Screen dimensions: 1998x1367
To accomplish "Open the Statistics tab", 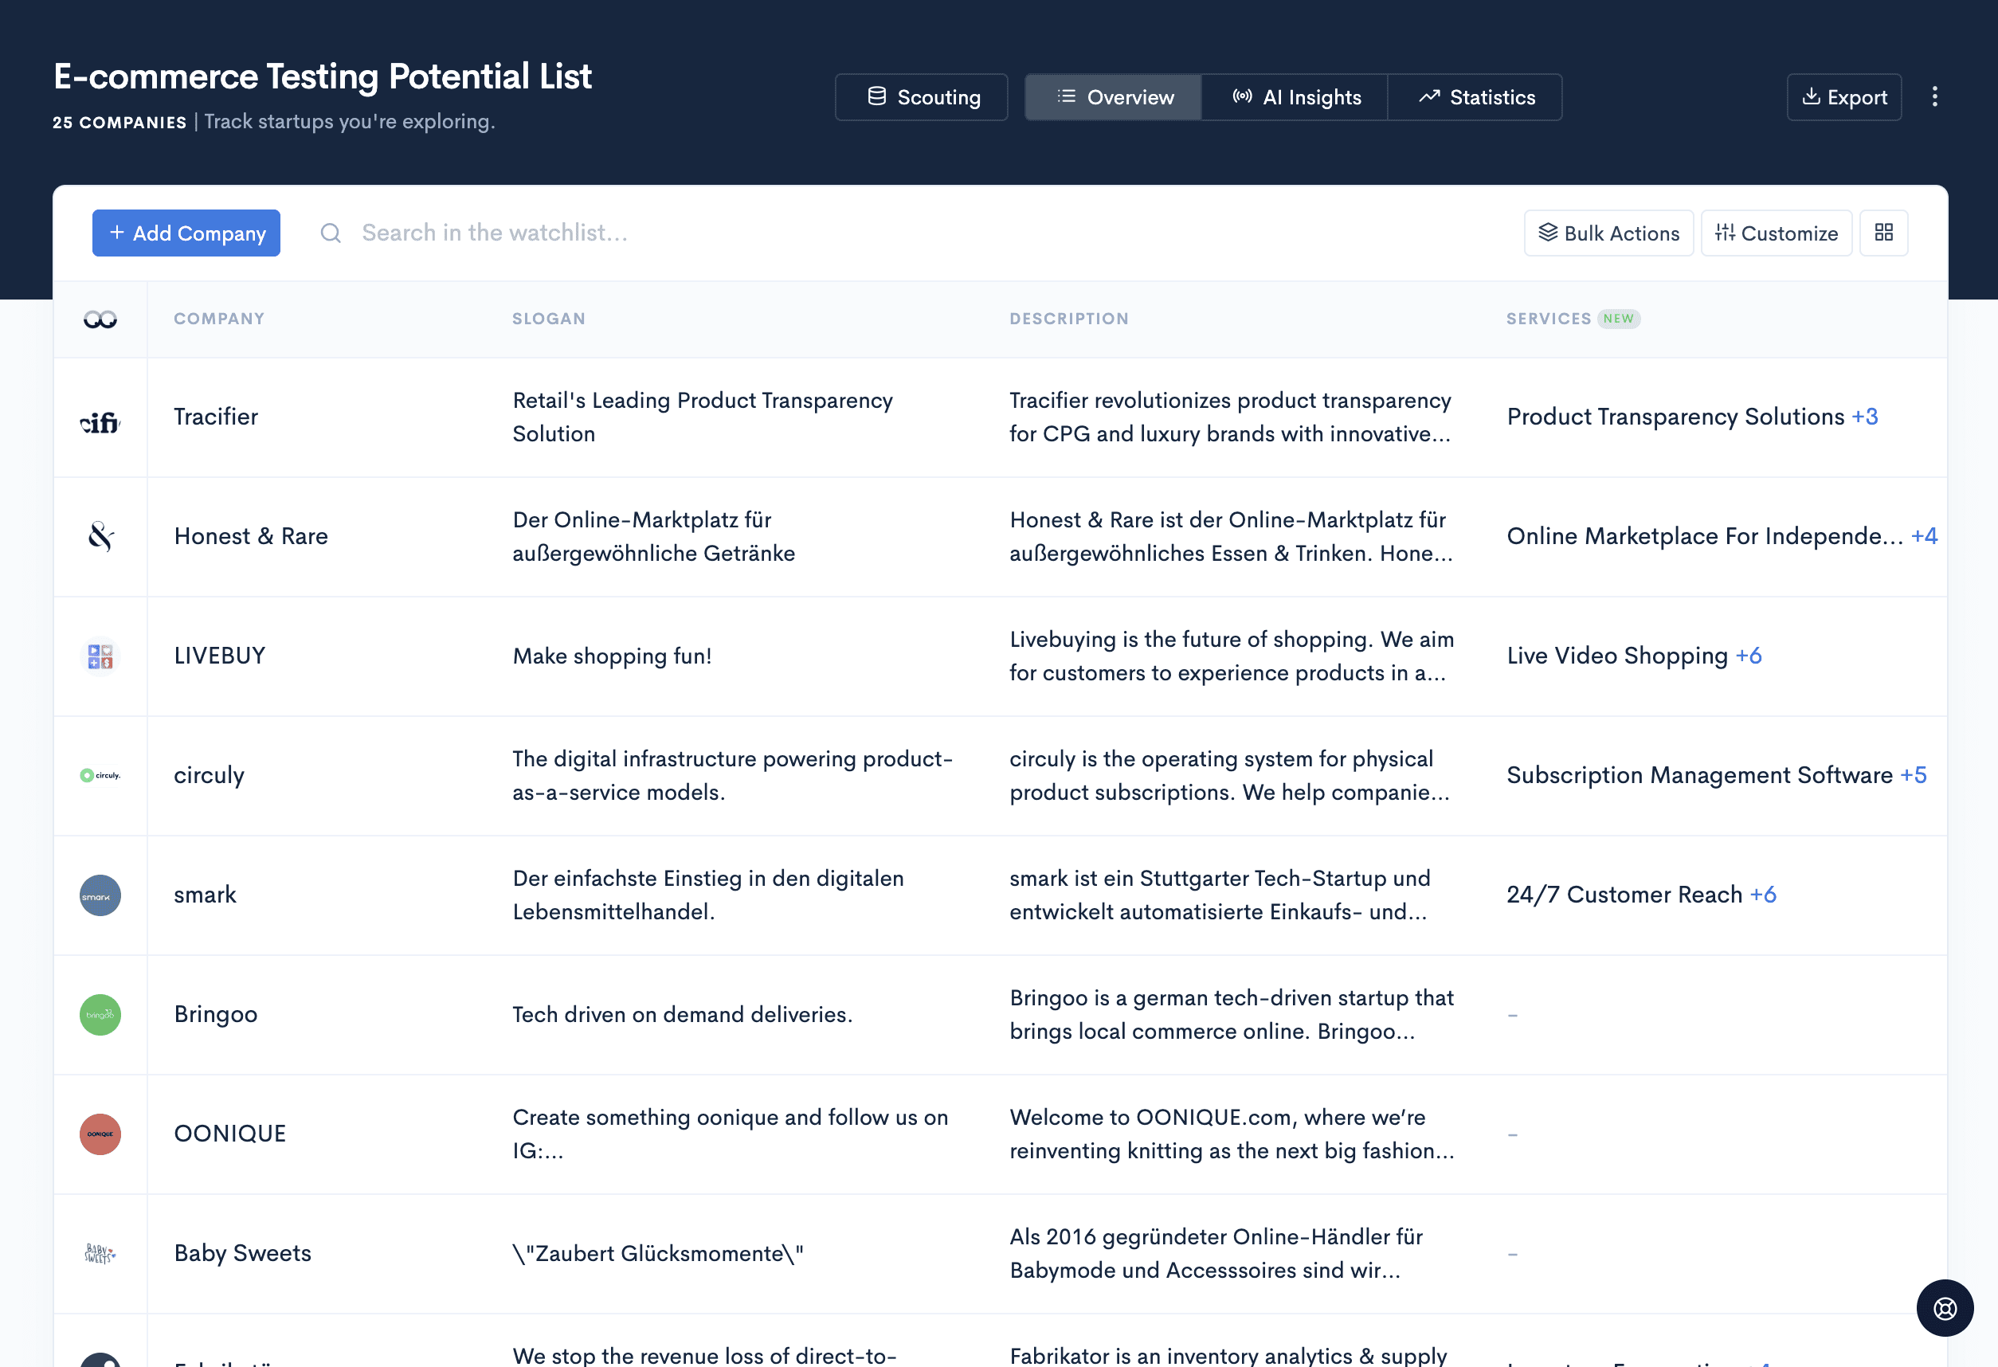I will [1475, 97].
